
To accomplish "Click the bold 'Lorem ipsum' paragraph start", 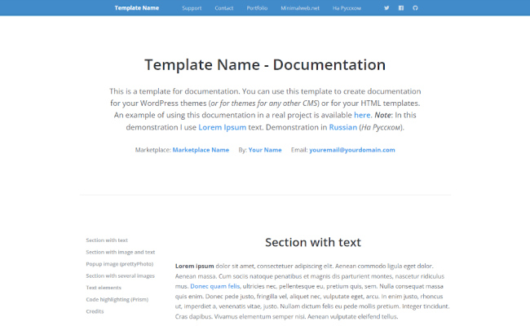I will 194,266.
